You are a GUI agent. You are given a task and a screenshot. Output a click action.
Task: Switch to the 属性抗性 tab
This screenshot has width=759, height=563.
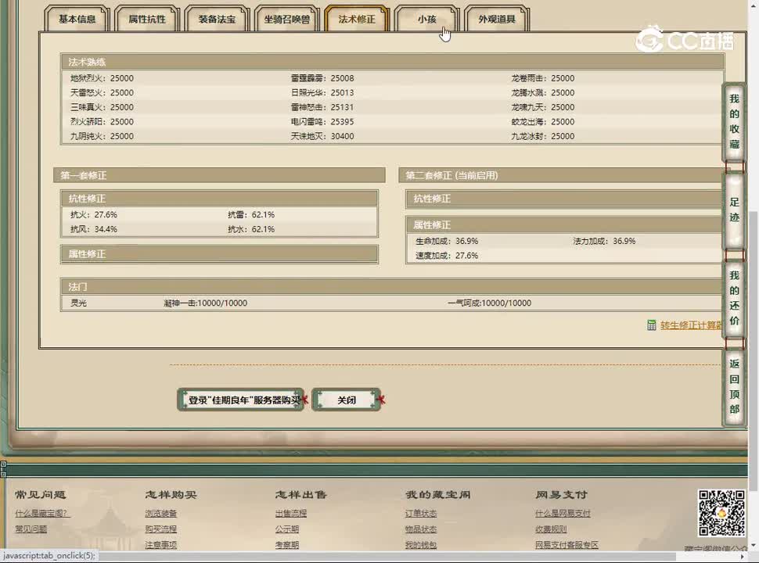pyautogui.click(x=147, y=20)
